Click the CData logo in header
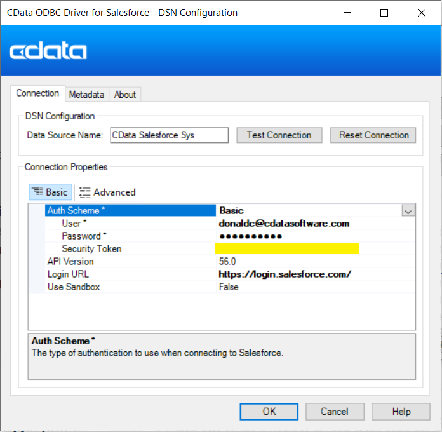 48,51
